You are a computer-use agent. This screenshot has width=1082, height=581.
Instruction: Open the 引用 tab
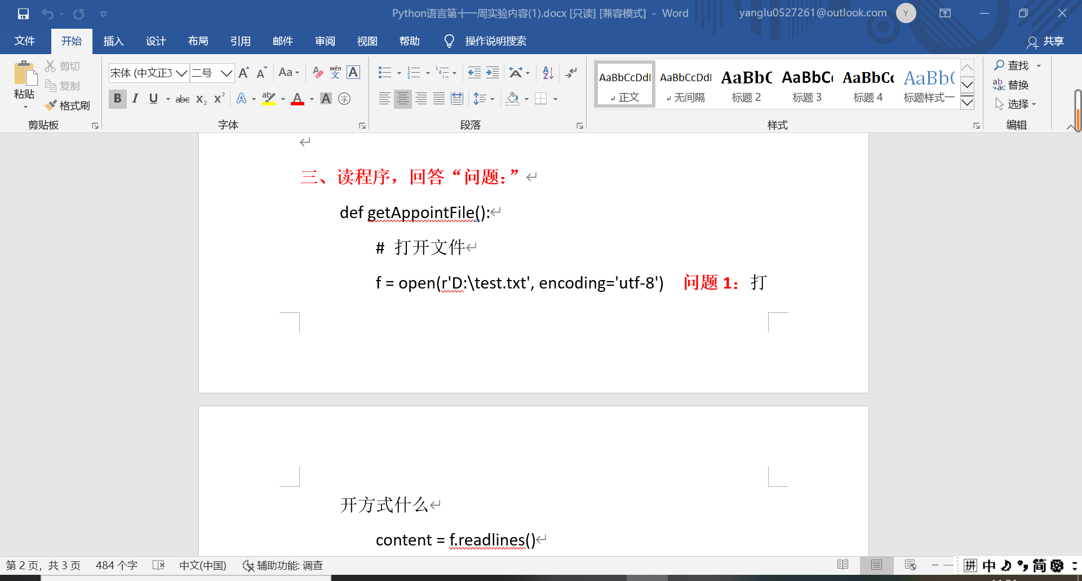pos(240,41)
